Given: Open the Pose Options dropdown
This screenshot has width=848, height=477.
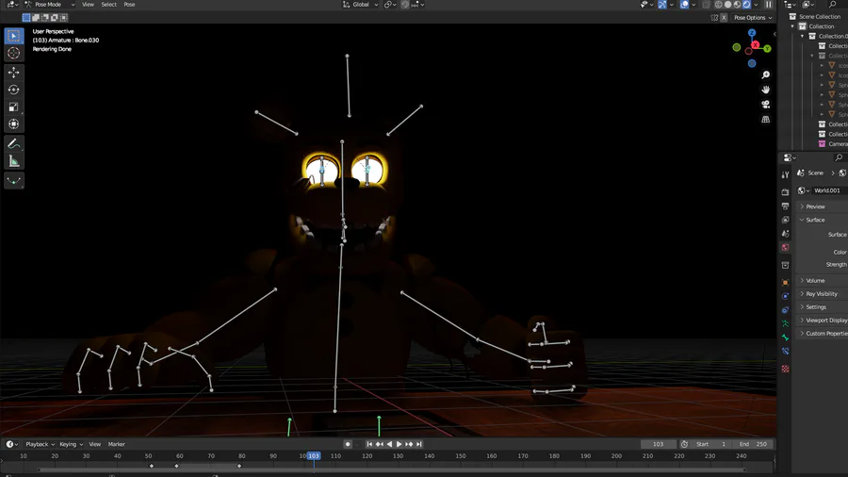Looking at the screenshot, I should tap(753, 18).
